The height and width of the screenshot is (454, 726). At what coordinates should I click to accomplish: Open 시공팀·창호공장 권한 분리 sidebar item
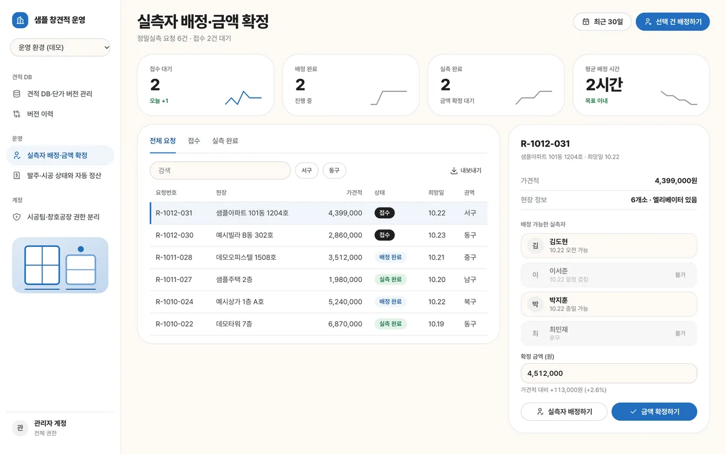[x=60, y=217]
